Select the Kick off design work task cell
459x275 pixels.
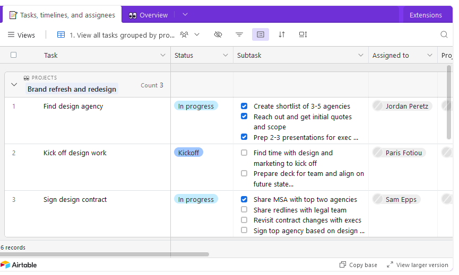(x=88, y=167)
